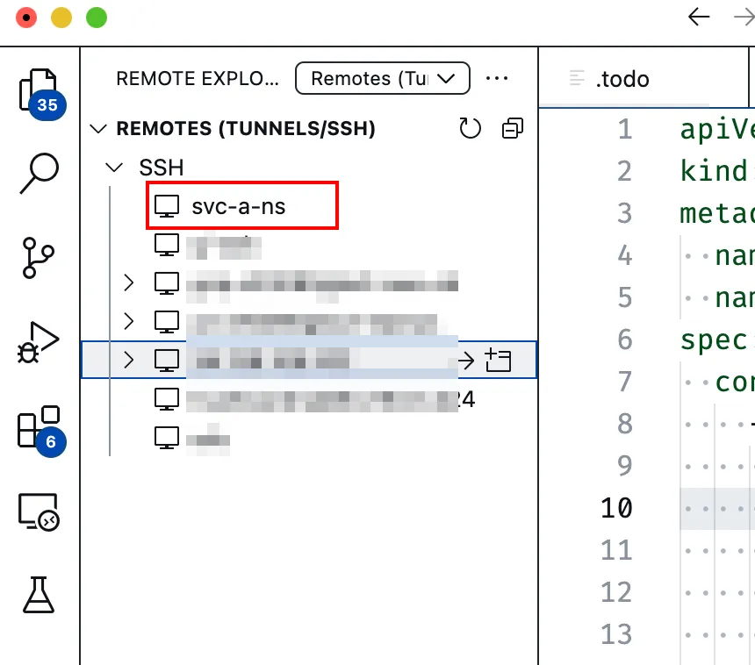Click line number 1 in editor
This screenshot has width=755, height=665.
625,129
